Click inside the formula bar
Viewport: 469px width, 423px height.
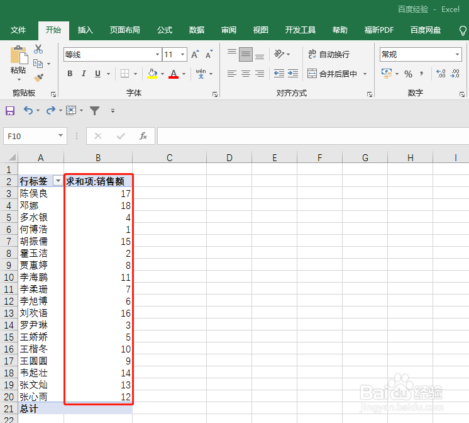(x=313, y=136)
